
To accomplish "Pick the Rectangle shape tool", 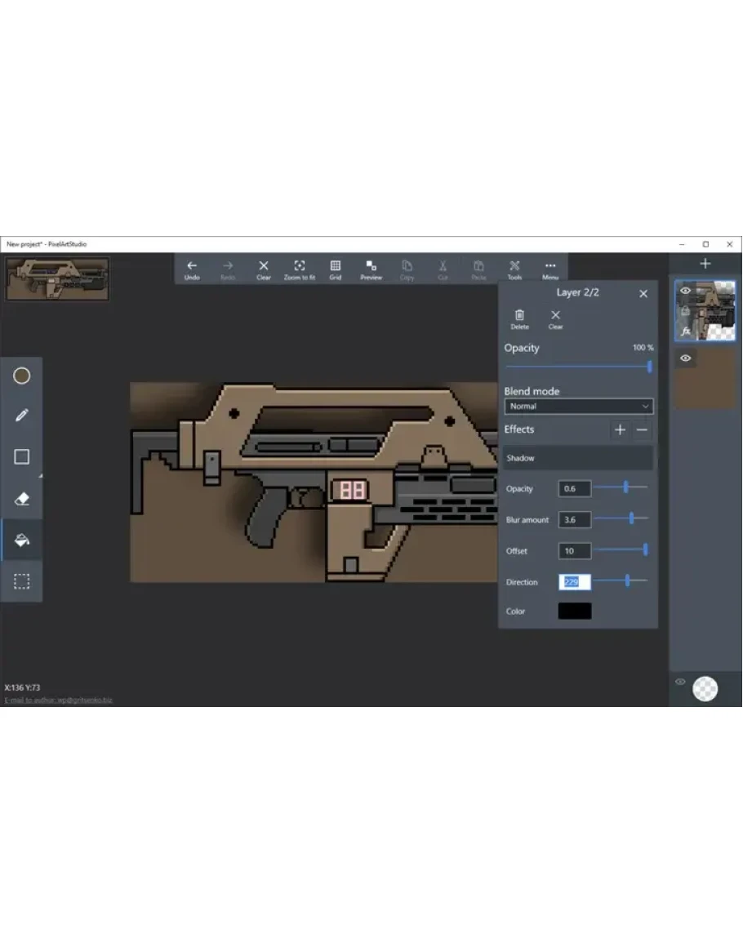I will [22, 457].
